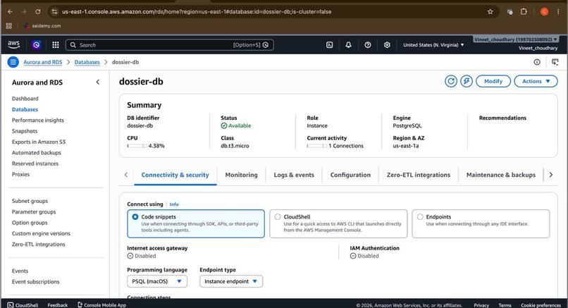This screenshot has height=308, width=568.
Task: Open the help question-mark icon
Action: [x=368, y=45]
